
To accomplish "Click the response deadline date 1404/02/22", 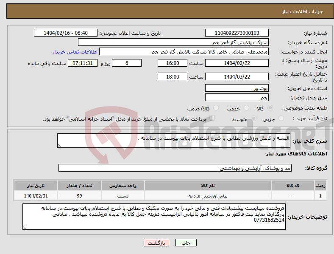I will click(x=237, y=63).
